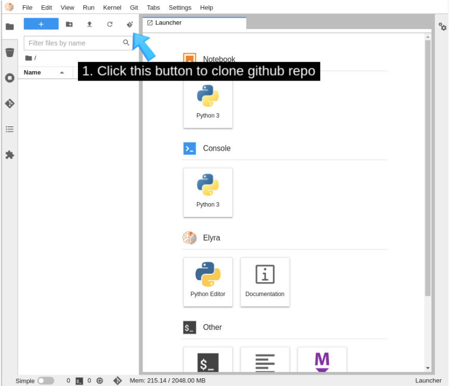Screen dimensions: 450x386
Task: Click the blue new launcher plus button
Action: tap(41, 24)
